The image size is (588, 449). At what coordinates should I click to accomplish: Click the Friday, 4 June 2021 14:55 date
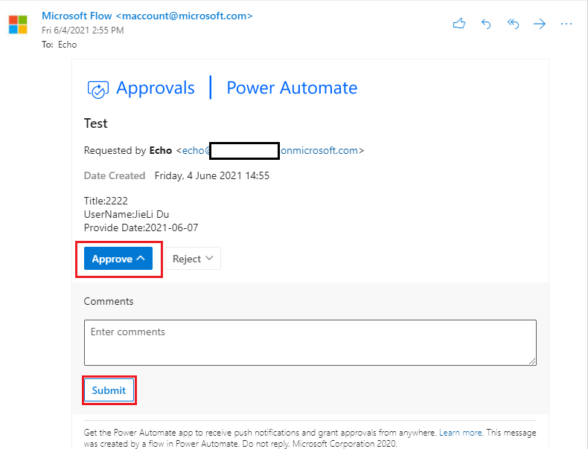pyautogui.click(x=212, y=176)
